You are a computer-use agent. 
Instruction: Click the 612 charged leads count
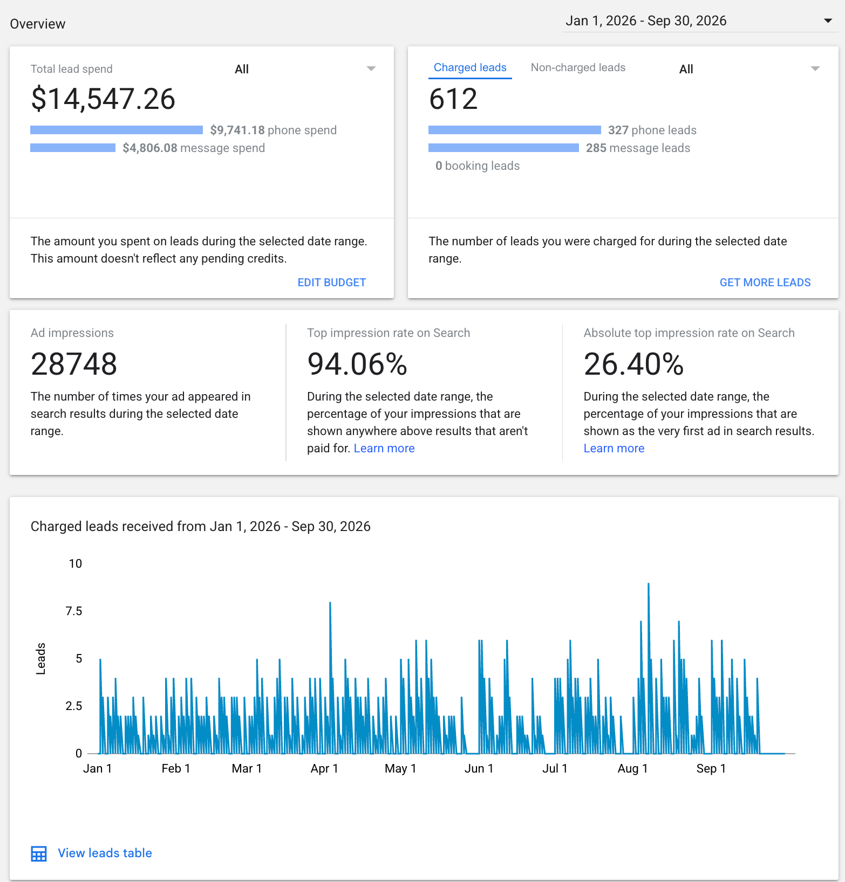click(453, 99)
